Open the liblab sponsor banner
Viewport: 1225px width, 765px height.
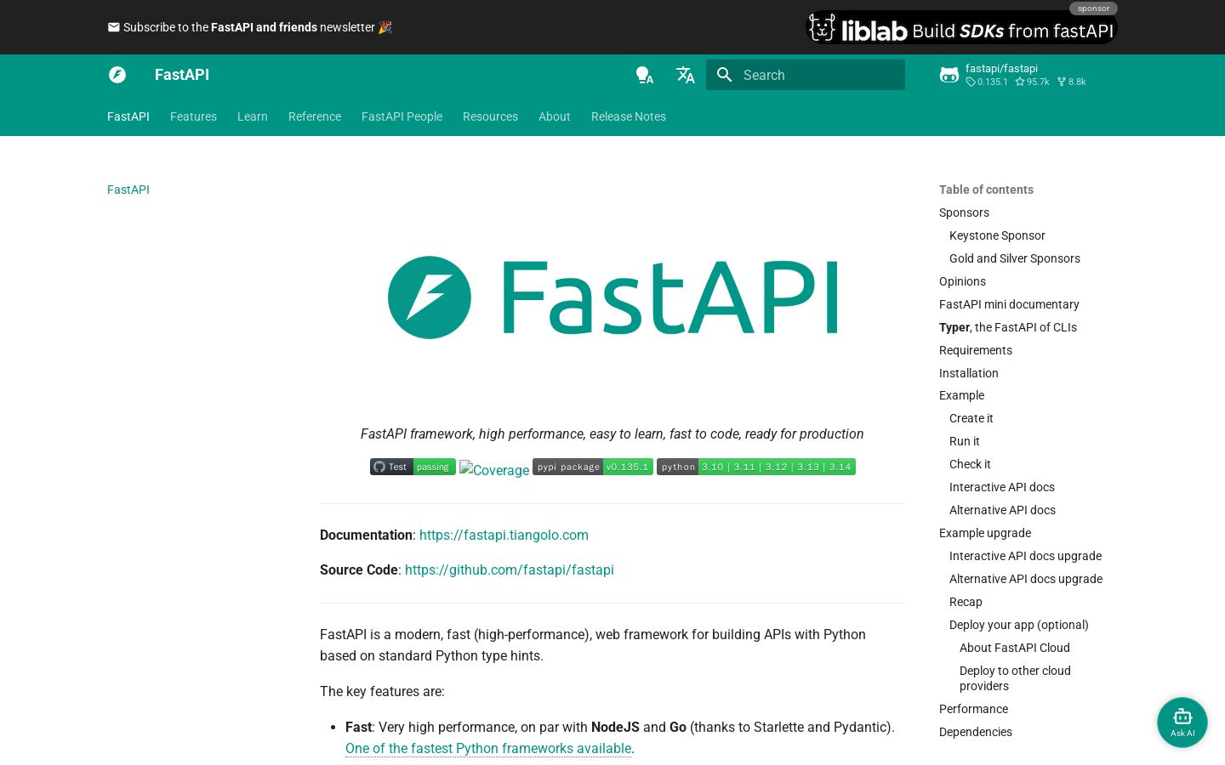click(x=961, y=28)
